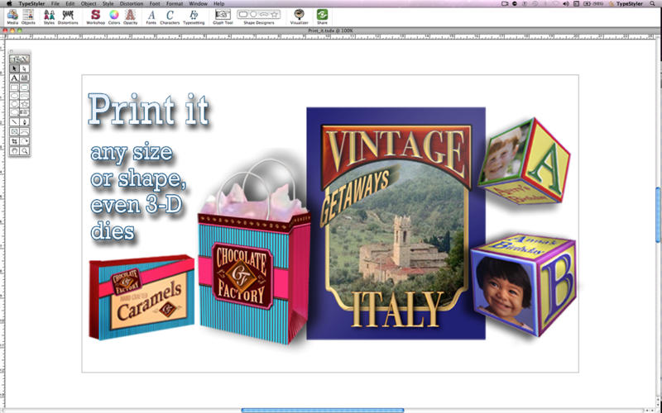Open the Colors wheel panel
Viewport: 662px width, 413px height.
pos(113,15)
